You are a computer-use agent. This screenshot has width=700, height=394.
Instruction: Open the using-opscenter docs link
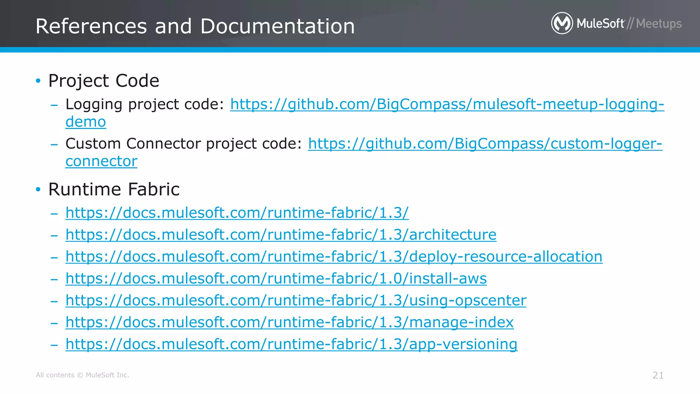pyautogui.click(x=296, y=300)
